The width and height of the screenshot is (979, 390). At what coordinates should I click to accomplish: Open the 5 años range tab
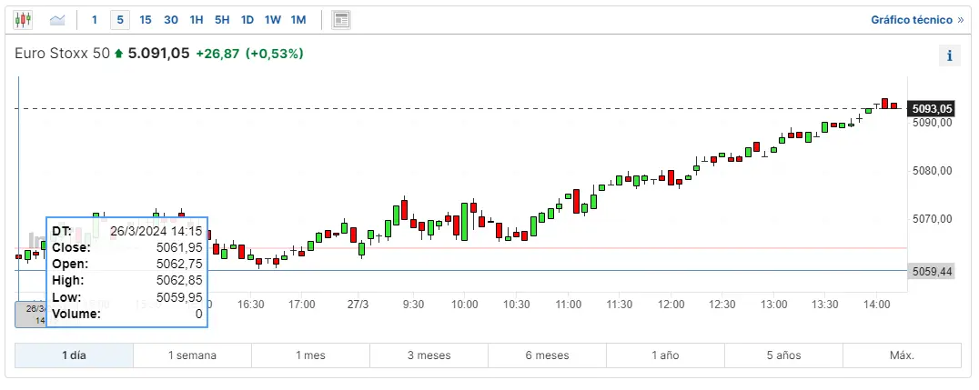point(784,355)
